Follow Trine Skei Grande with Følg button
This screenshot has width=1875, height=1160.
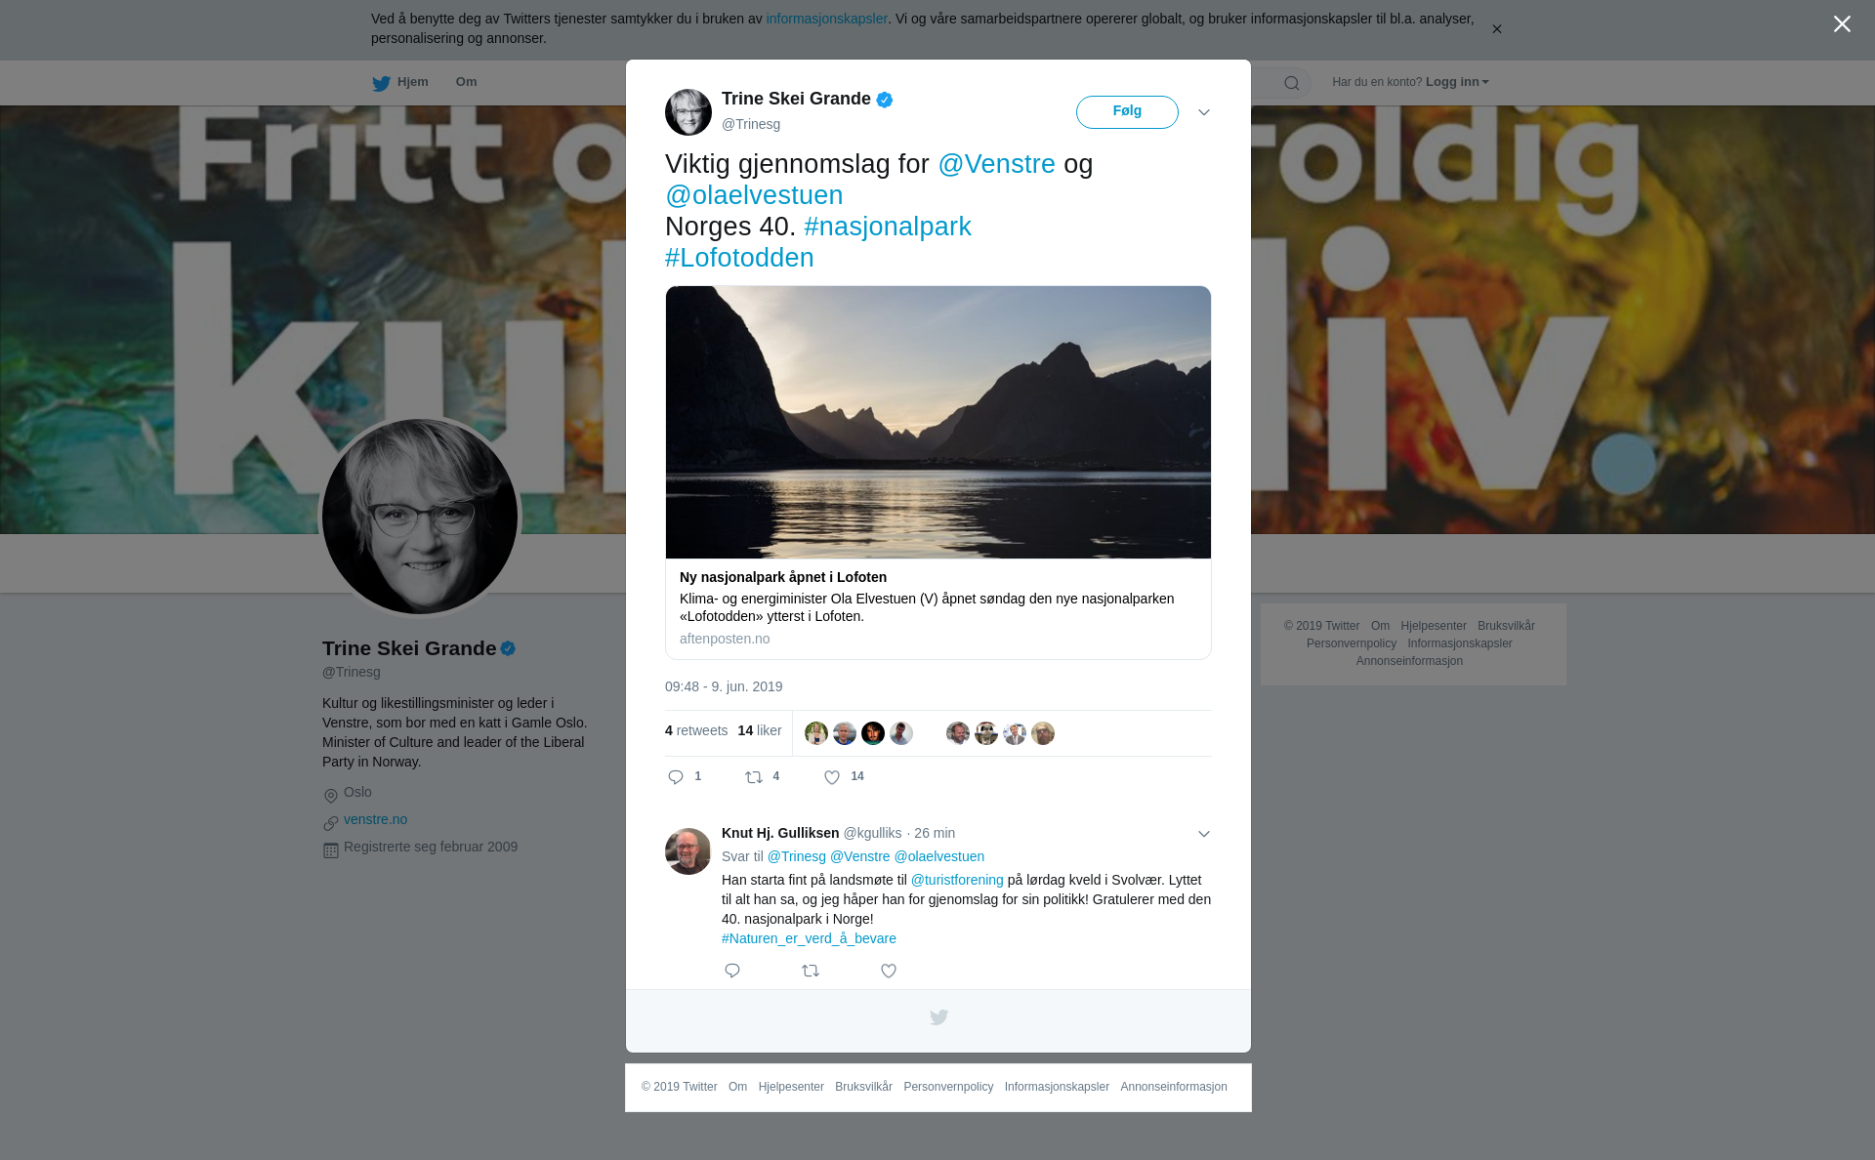click(x=1127, y=112)
